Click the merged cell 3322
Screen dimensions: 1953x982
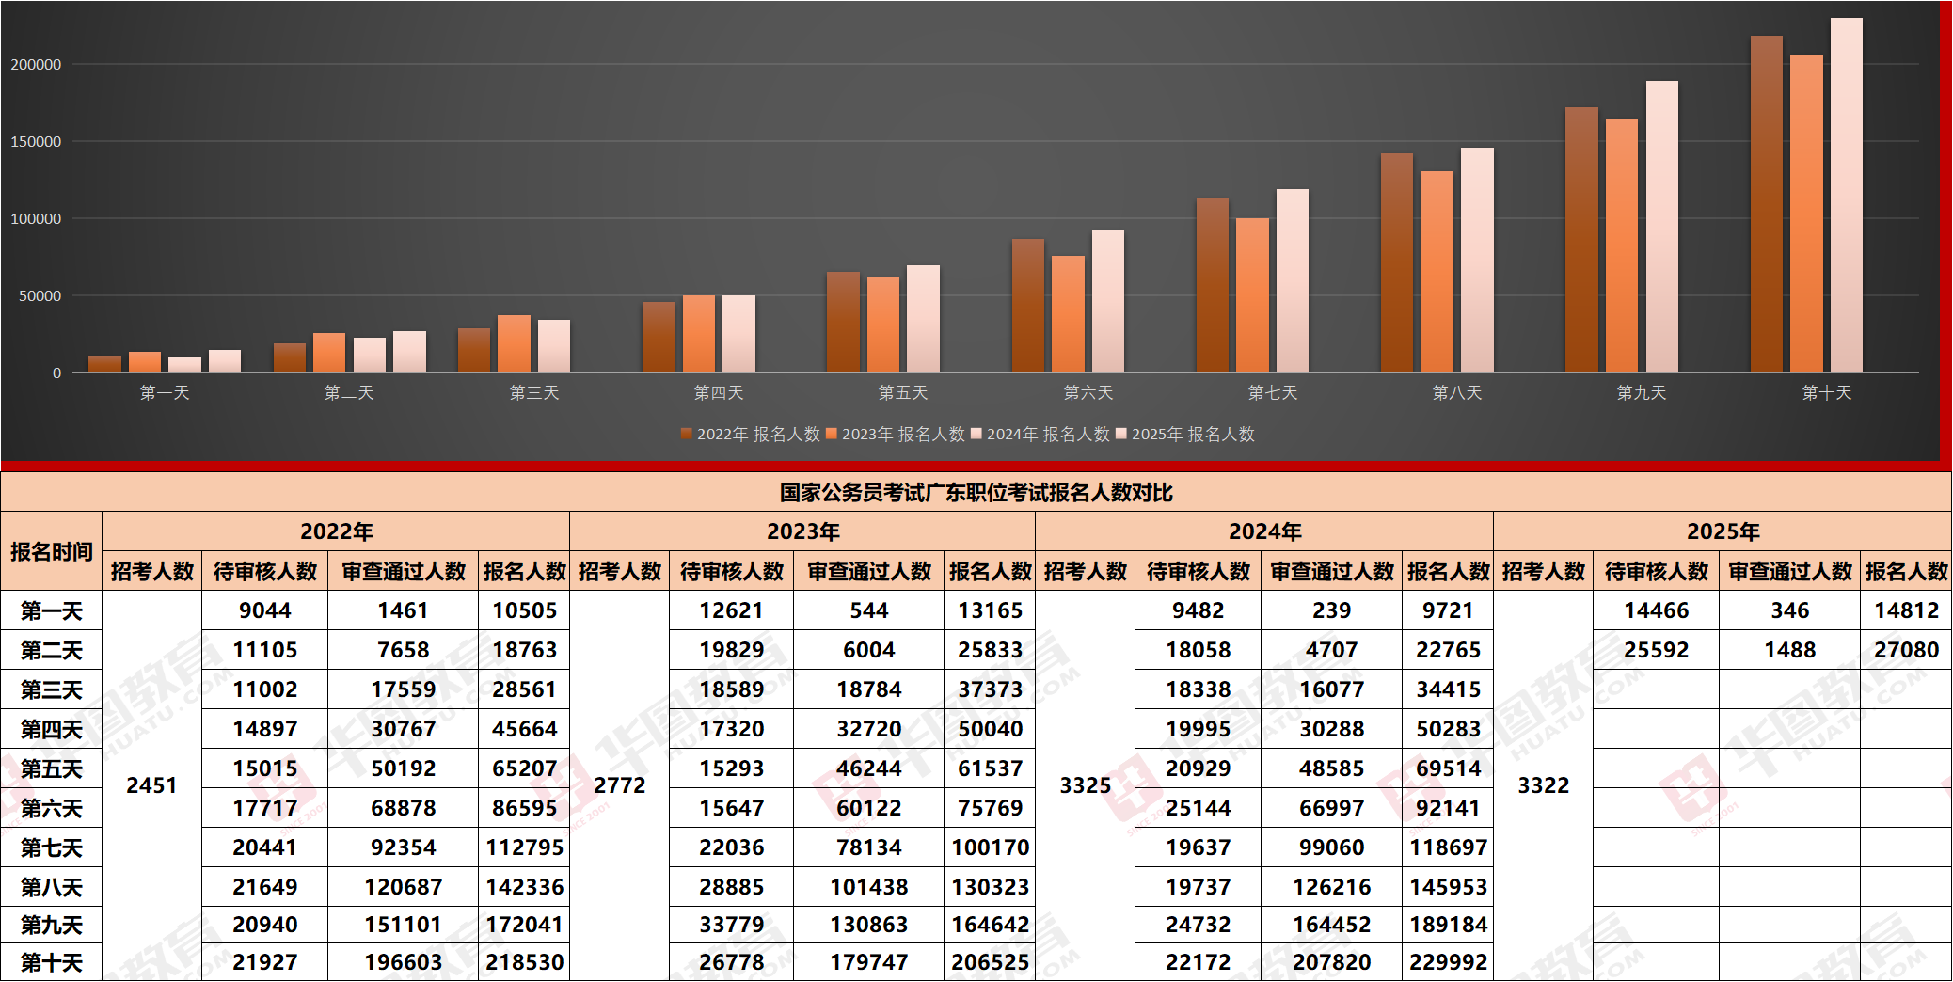coord(1544,785)
